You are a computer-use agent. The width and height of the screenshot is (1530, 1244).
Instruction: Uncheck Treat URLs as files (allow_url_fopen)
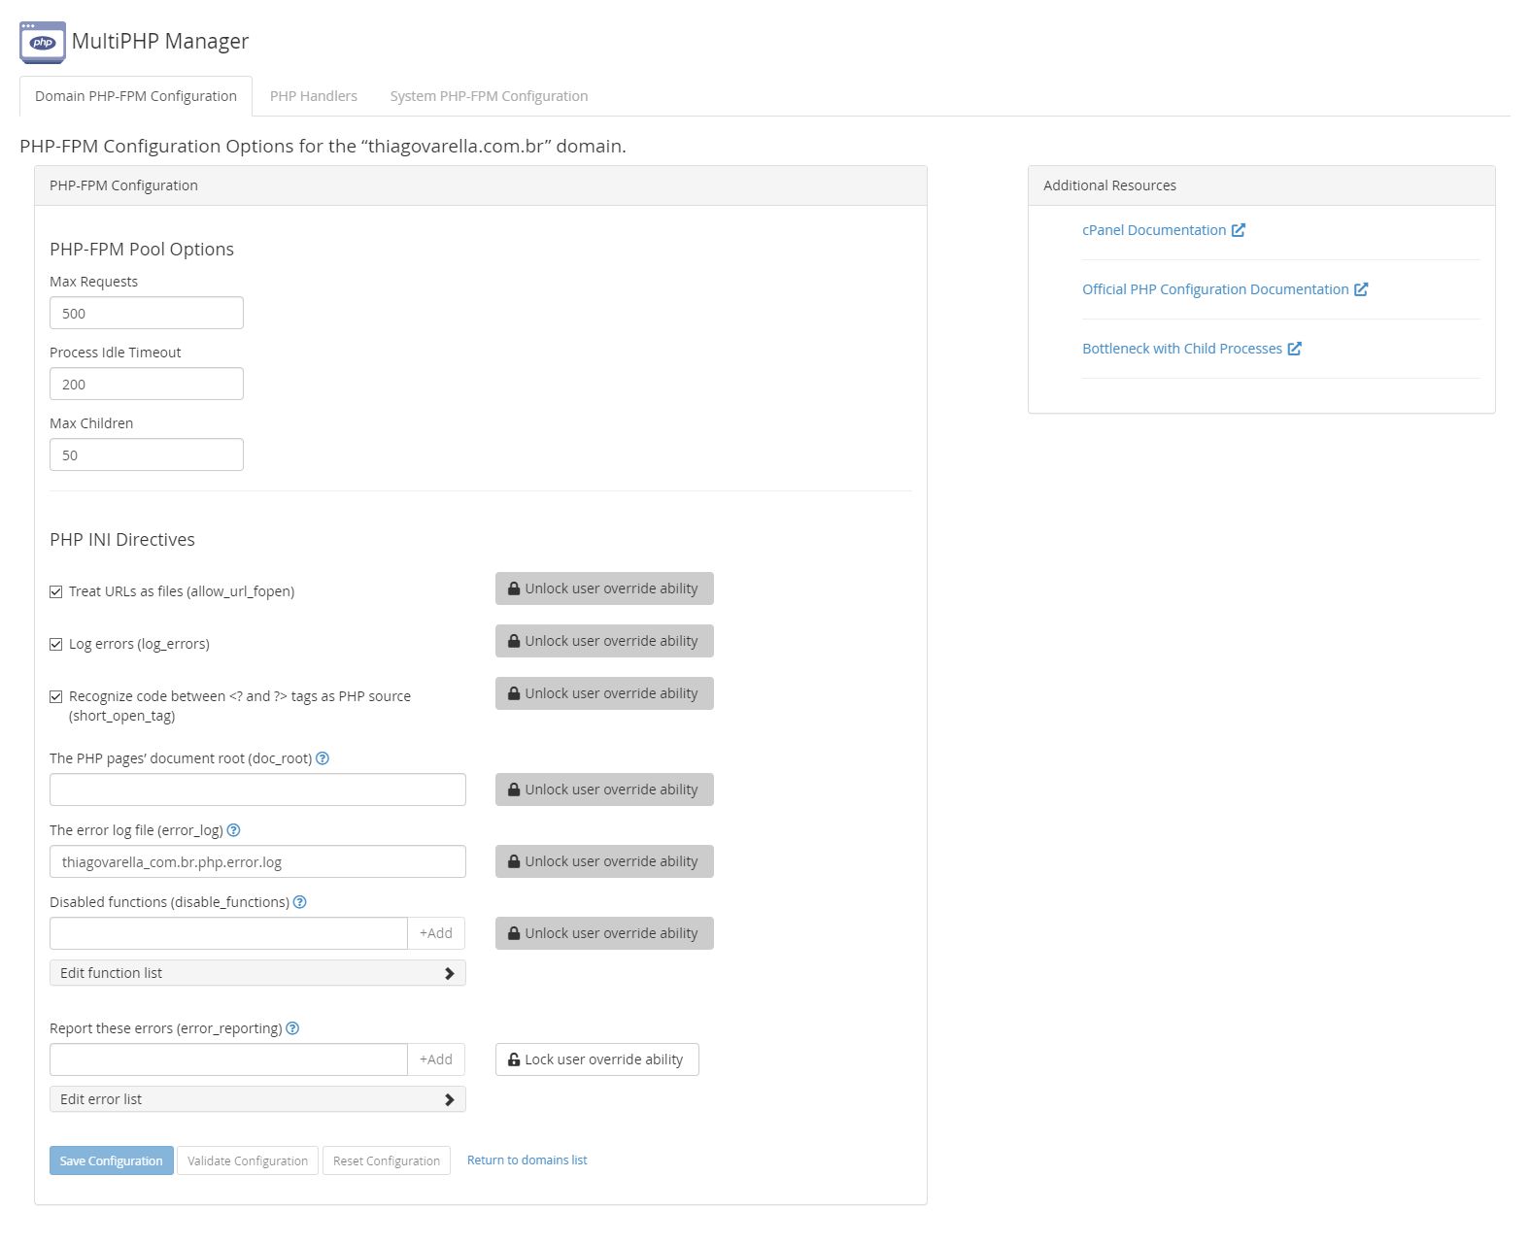pos(56,591)
